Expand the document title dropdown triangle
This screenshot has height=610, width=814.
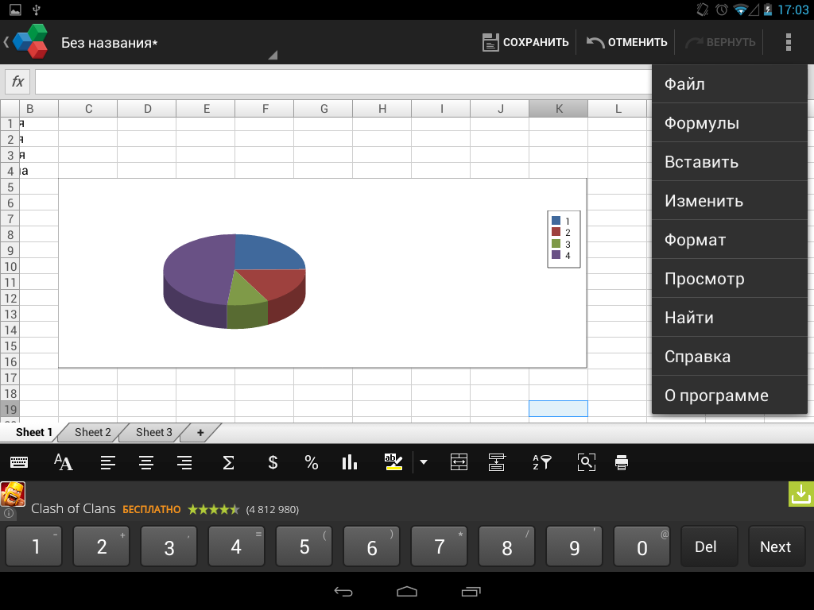(x=272, y=56)
